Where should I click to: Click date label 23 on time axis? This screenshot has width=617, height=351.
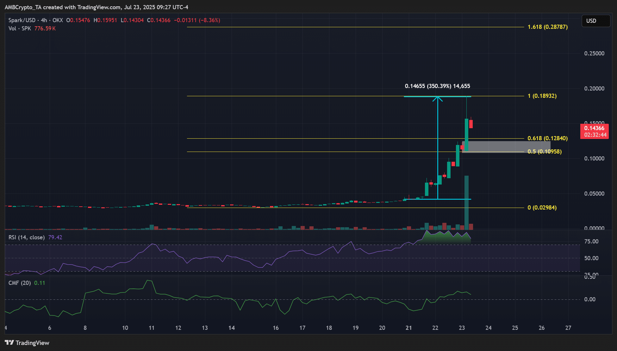point(462,328)
